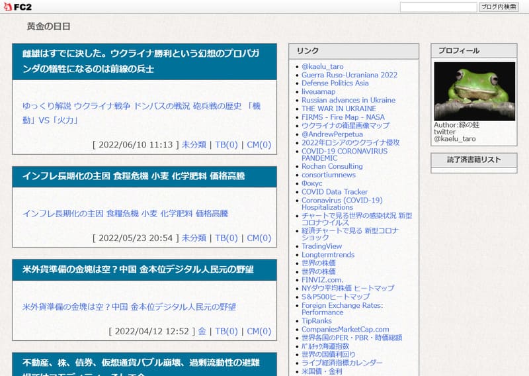Click the プロフィール panel heading
Image resolution: width=529 pixels, height=376 pixels.
459,51
